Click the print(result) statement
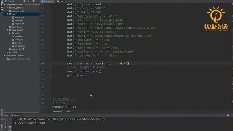Image resolution: width=233 pixels, height=131 pixels. pyautogui.click(x=79, y=75)
